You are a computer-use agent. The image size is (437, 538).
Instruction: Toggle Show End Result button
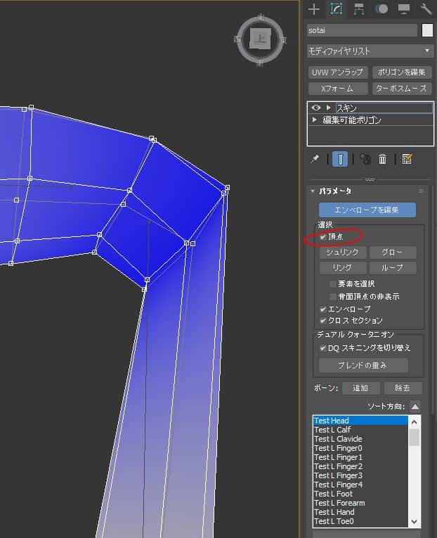(340, 160)
